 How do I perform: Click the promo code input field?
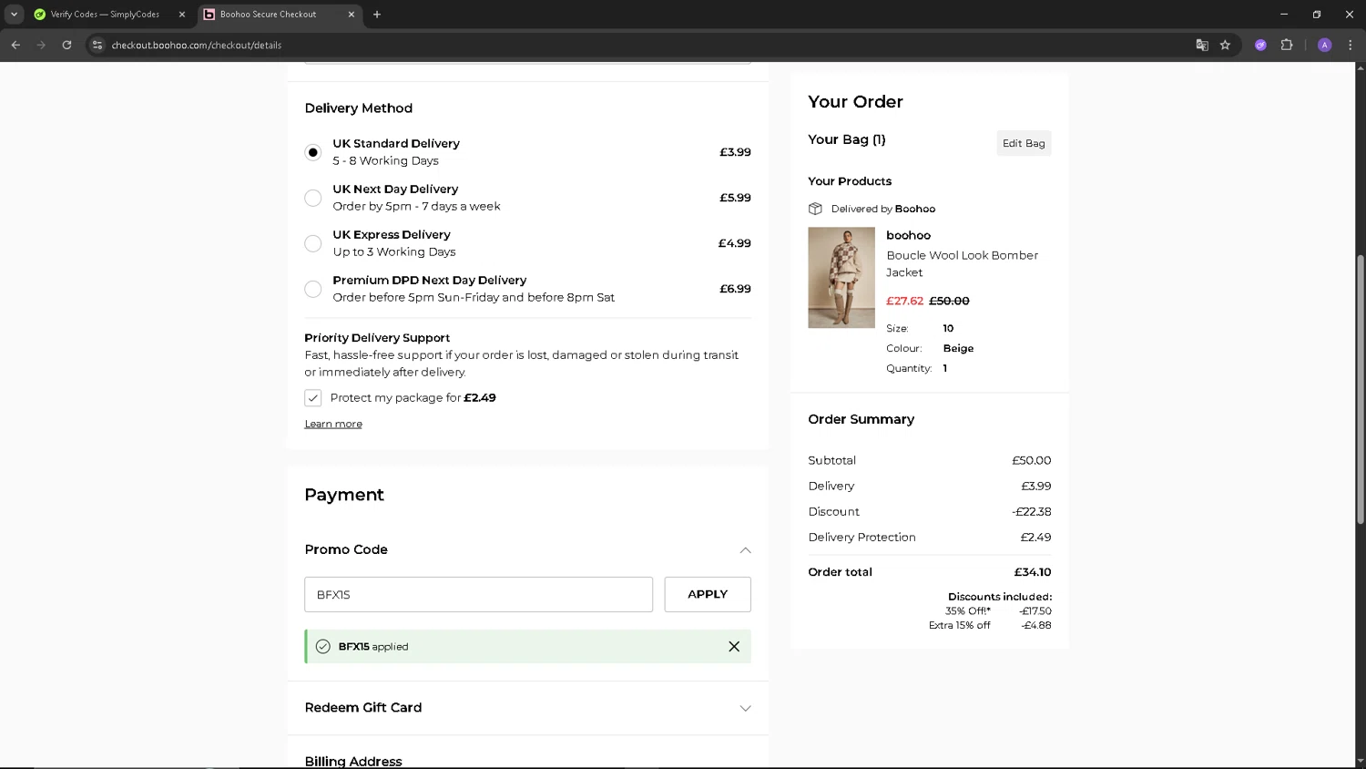coord(478,595)
